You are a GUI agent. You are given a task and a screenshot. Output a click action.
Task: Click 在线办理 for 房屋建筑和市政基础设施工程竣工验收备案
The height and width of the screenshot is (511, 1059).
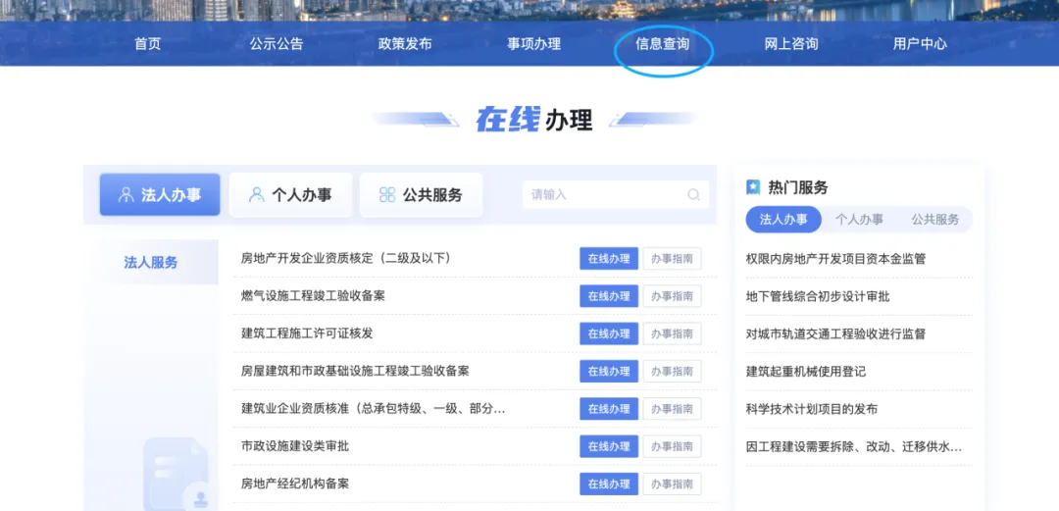point(609,371)
